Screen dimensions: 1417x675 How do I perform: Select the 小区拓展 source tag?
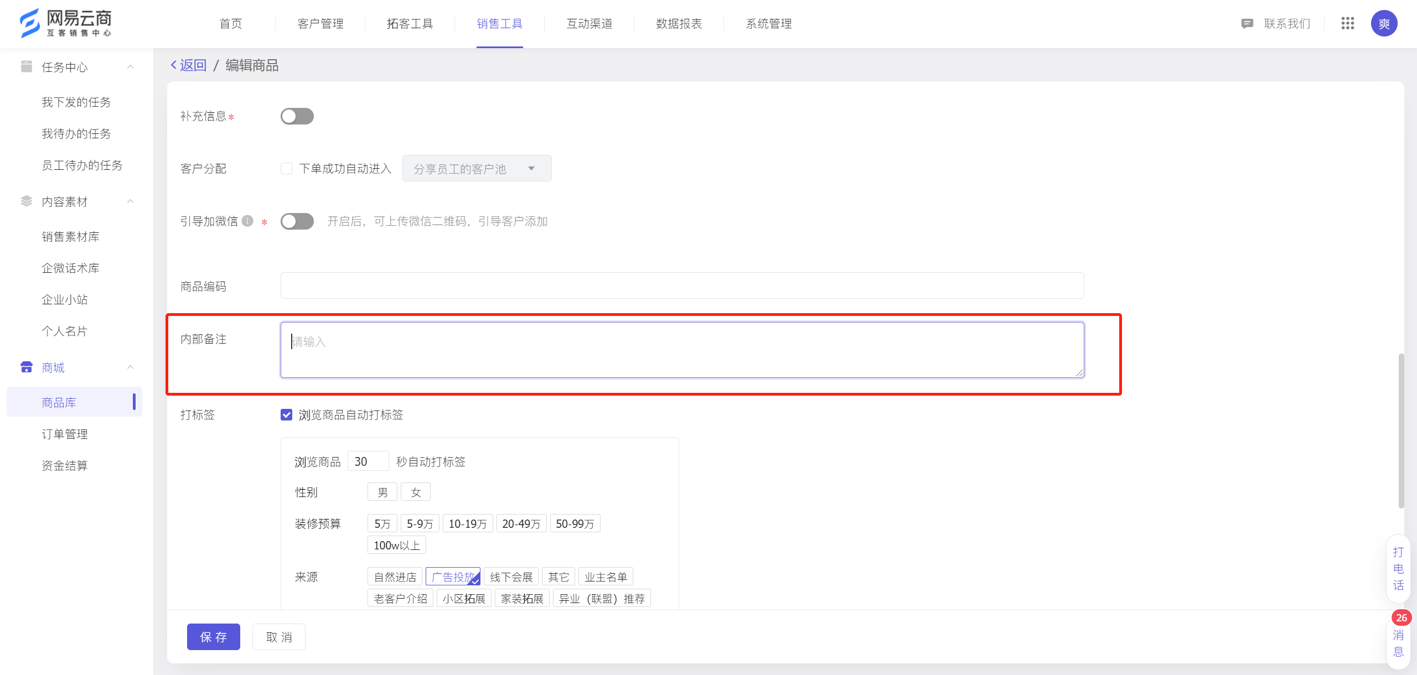[x=464, y=598]
